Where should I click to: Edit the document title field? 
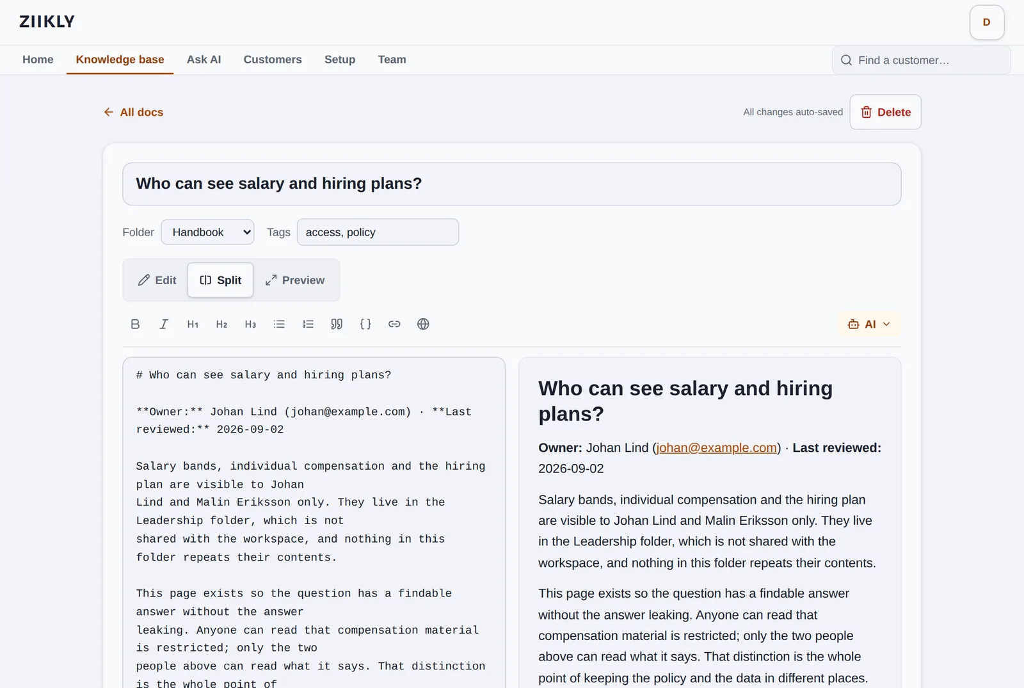click(x=511, y=184)
